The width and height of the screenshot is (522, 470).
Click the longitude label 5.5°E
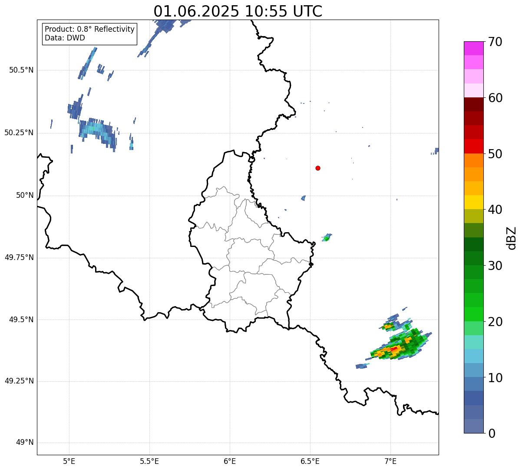click(149, 461)
